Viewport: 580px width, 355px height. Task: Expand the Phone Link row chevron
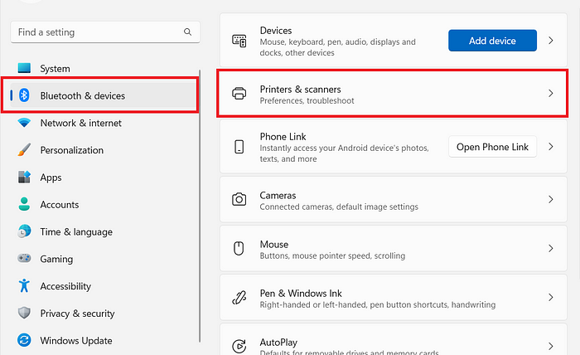pos(551,147)
